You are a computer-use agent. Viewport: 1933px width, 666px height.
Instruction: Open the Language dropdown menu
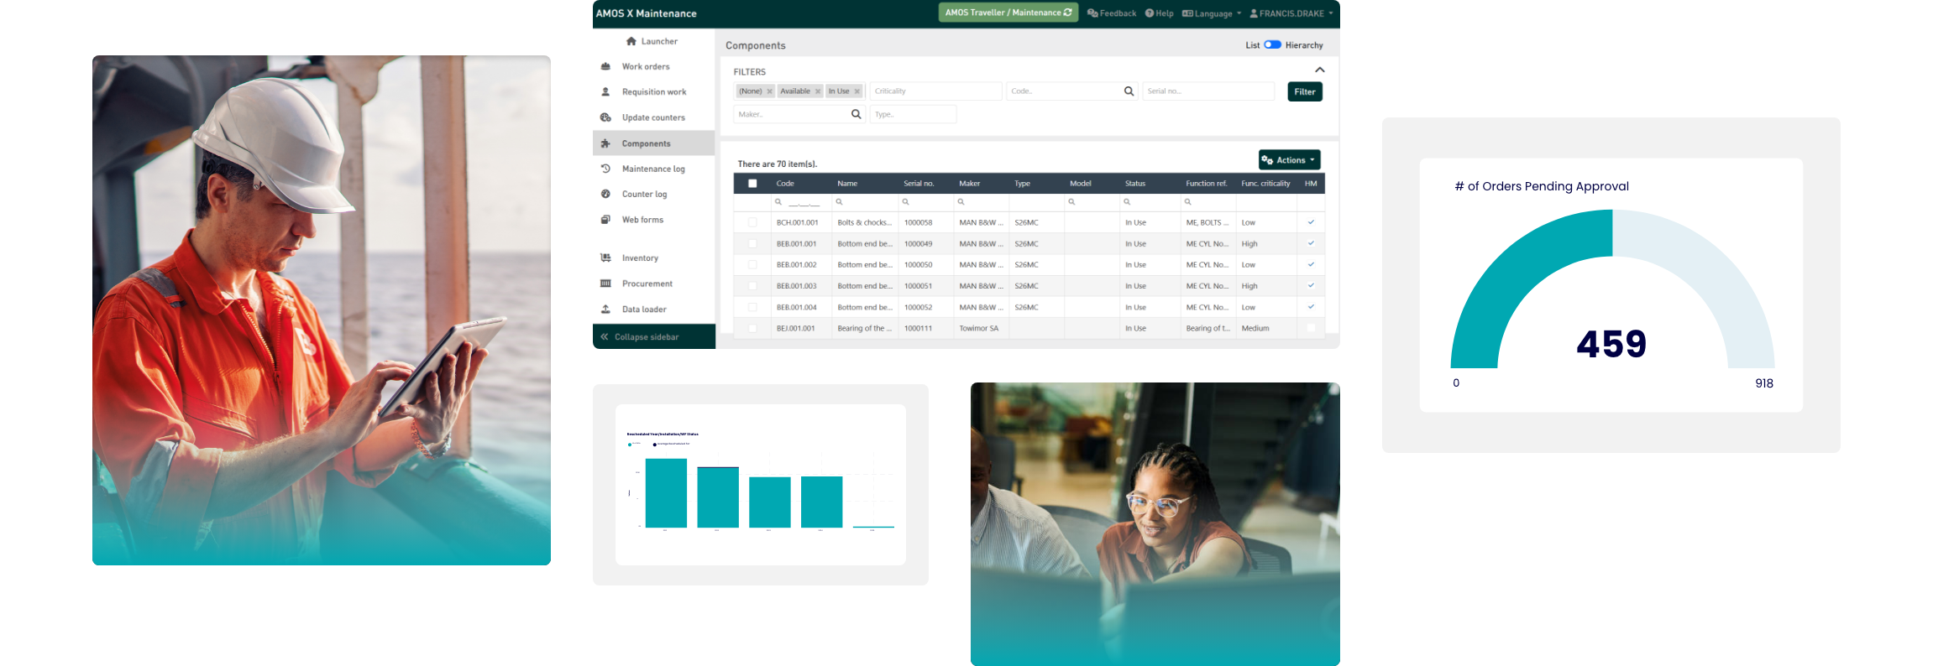click(x=1212, y=13)
